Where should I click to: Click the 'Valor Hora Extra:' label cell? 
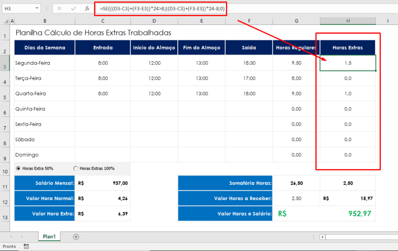coord(45,214)
